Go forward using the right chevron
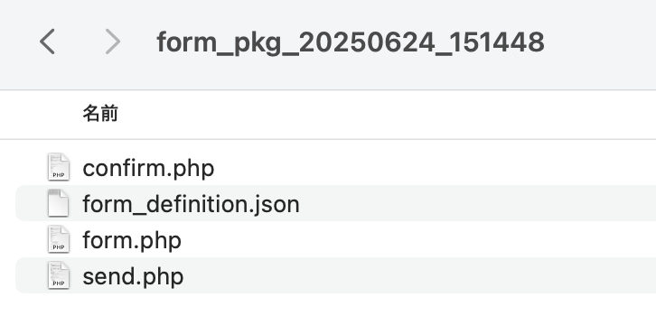The height and width of the screenshot is (325, 656). click(113, 42)
